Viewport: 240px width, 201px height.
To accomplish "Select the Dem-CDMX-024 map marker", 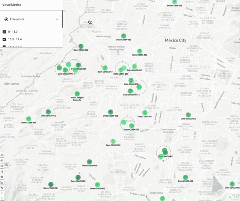I will click(134, 66).
